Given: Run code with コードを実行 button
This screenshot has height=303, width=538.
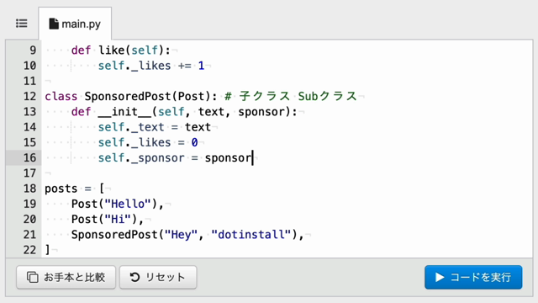Looking at the screenshot, I should click(473, 277).
